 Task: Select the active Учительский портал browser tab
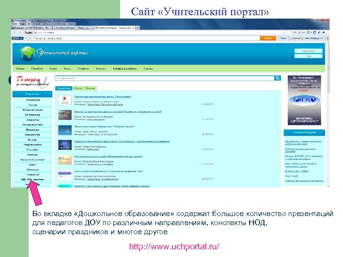click(115, 28)
